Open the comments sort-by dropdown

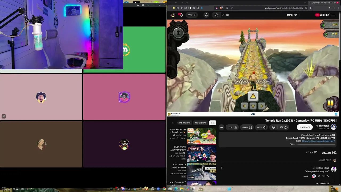point(312,153)
